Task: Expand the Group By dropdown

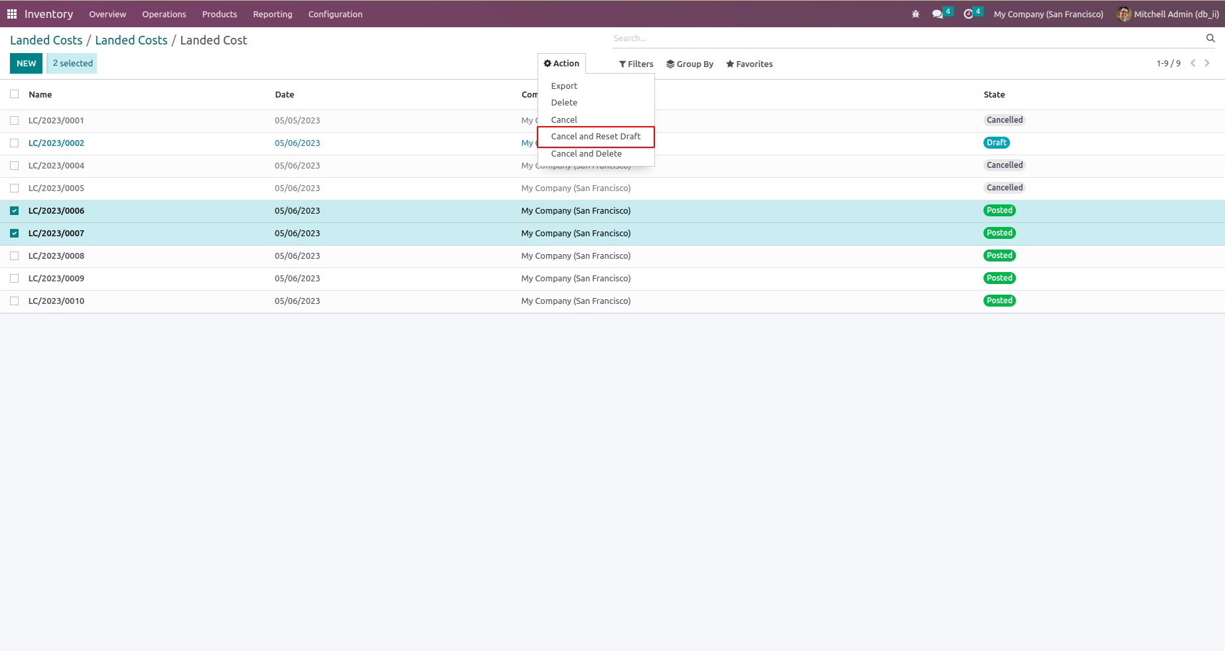Action: [x=690, y=64]
